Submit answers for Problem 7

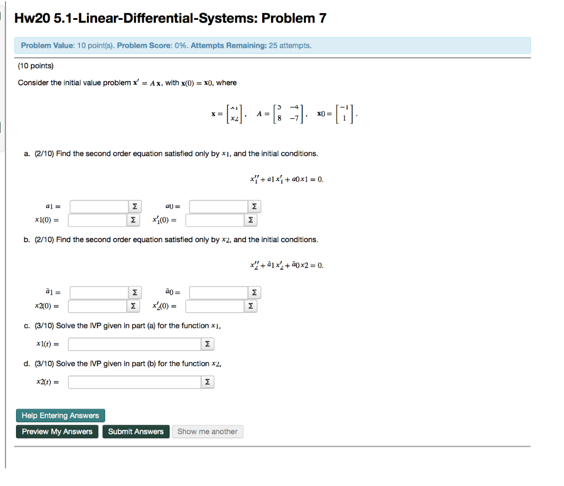coord(135,432)
